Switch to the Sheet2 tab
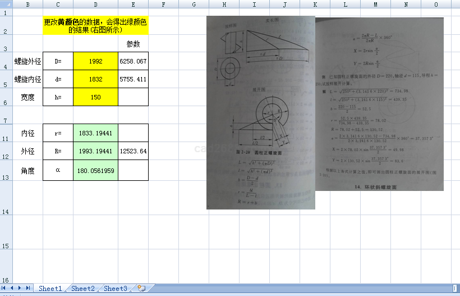Viewport: 460px width, 296px height. 82,288
